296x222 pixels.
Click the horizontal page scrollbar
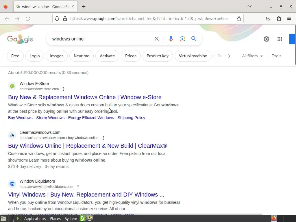coord(132,214)
